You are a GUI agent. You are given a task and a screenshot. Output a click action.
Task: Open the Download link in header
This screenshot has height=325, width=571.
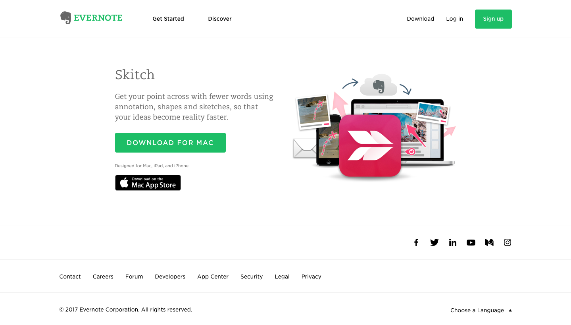(420, 19)
